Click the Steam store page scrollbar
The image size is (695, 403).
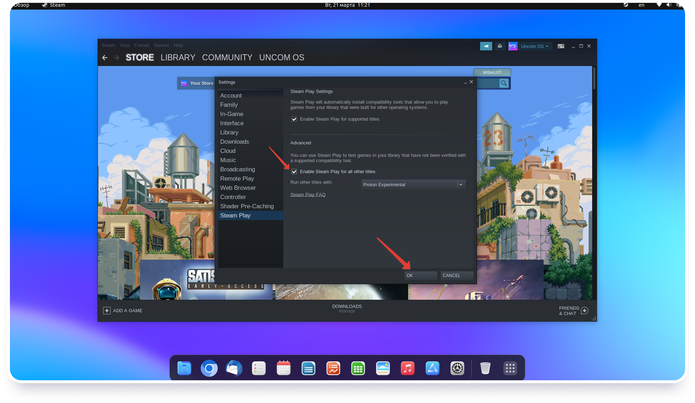tap(594, 78)
